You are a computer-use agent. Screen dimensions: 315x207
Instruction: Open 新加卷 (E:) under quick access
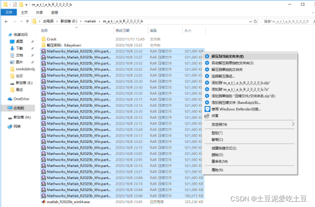pyautogui.click(x=24, y=83)
